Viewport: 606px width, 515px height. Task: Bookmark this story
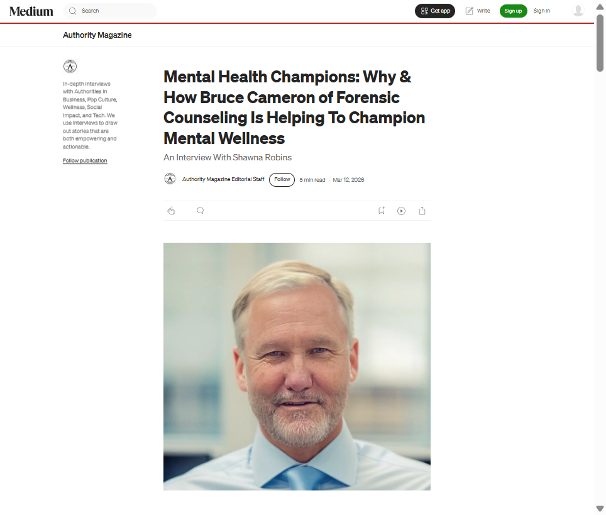(381, 211)
